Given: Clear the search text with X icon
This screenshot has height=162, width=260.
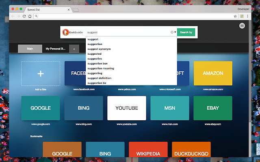Looking at the screenshot, I should pos(172,32).
